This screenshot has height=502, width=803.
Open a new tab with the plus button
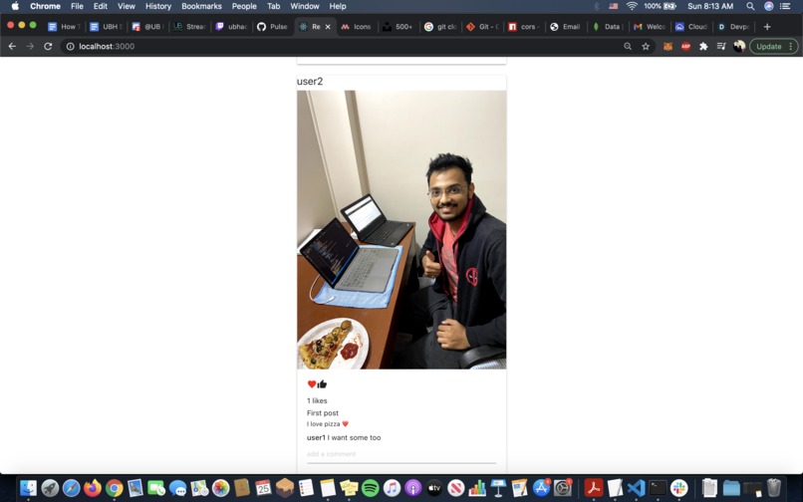767,27
